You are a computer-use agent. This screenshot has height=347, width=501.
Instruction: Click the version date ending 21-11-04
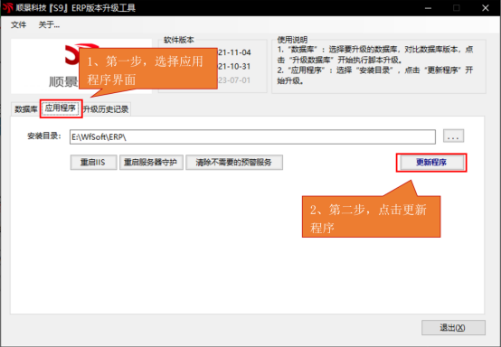[x=234, y=52]
